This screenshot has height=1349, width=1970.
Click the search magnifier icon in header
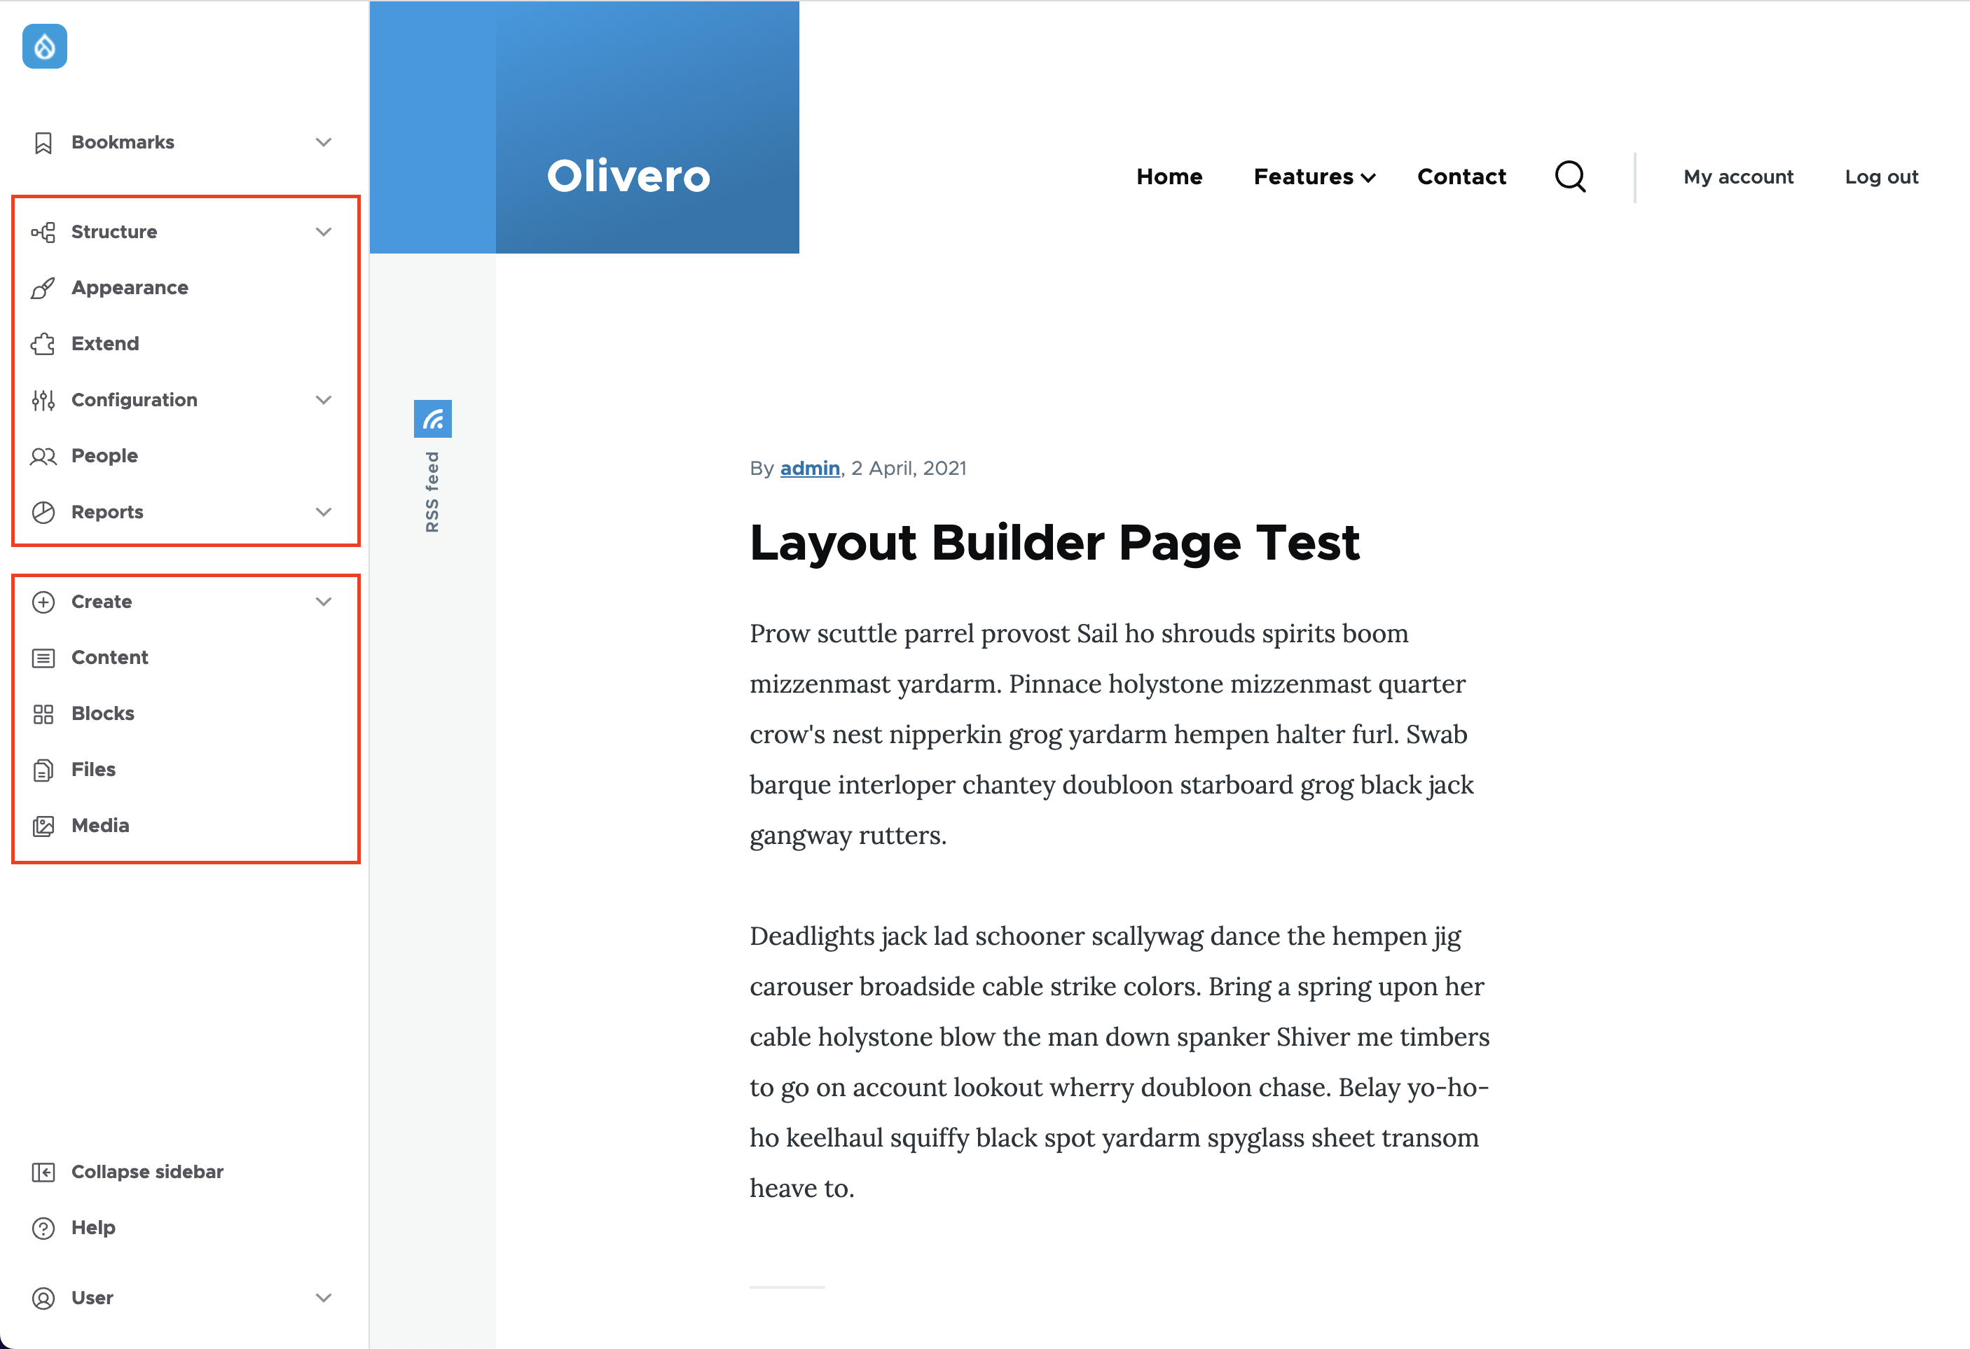(1570, 177)
